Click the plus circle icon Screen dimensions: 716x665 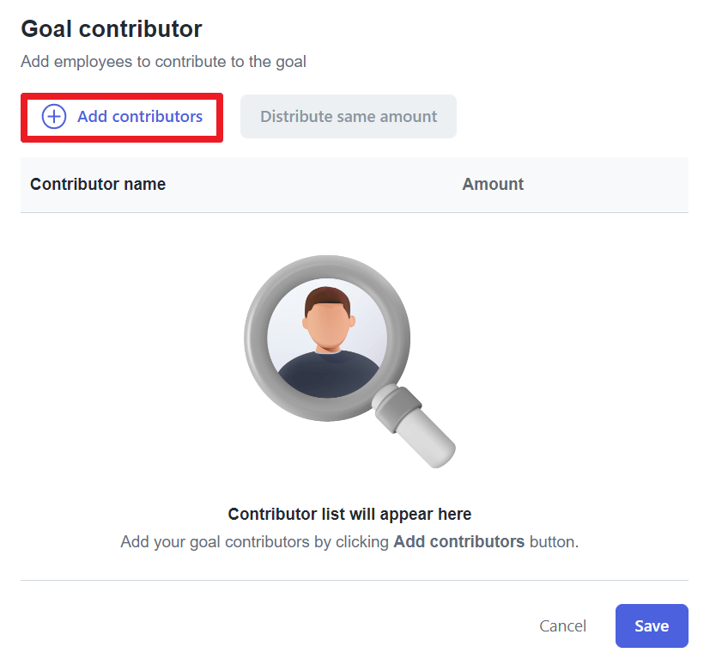[54, 117]
